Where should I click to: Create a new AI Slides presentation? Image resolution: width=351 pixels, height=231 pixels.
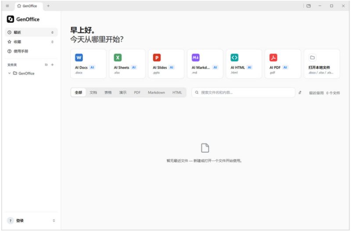click(166, 64)
